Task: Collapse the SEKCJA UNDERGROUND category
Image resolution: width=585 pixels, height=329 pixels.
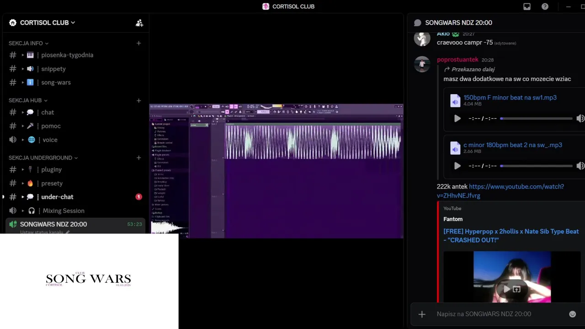Action: click(x=43, y=158)
